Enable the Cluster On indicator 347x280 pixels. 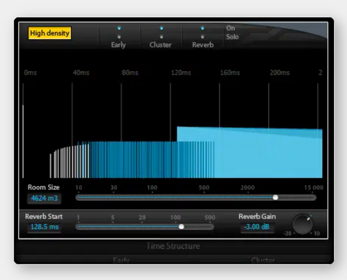161,28
